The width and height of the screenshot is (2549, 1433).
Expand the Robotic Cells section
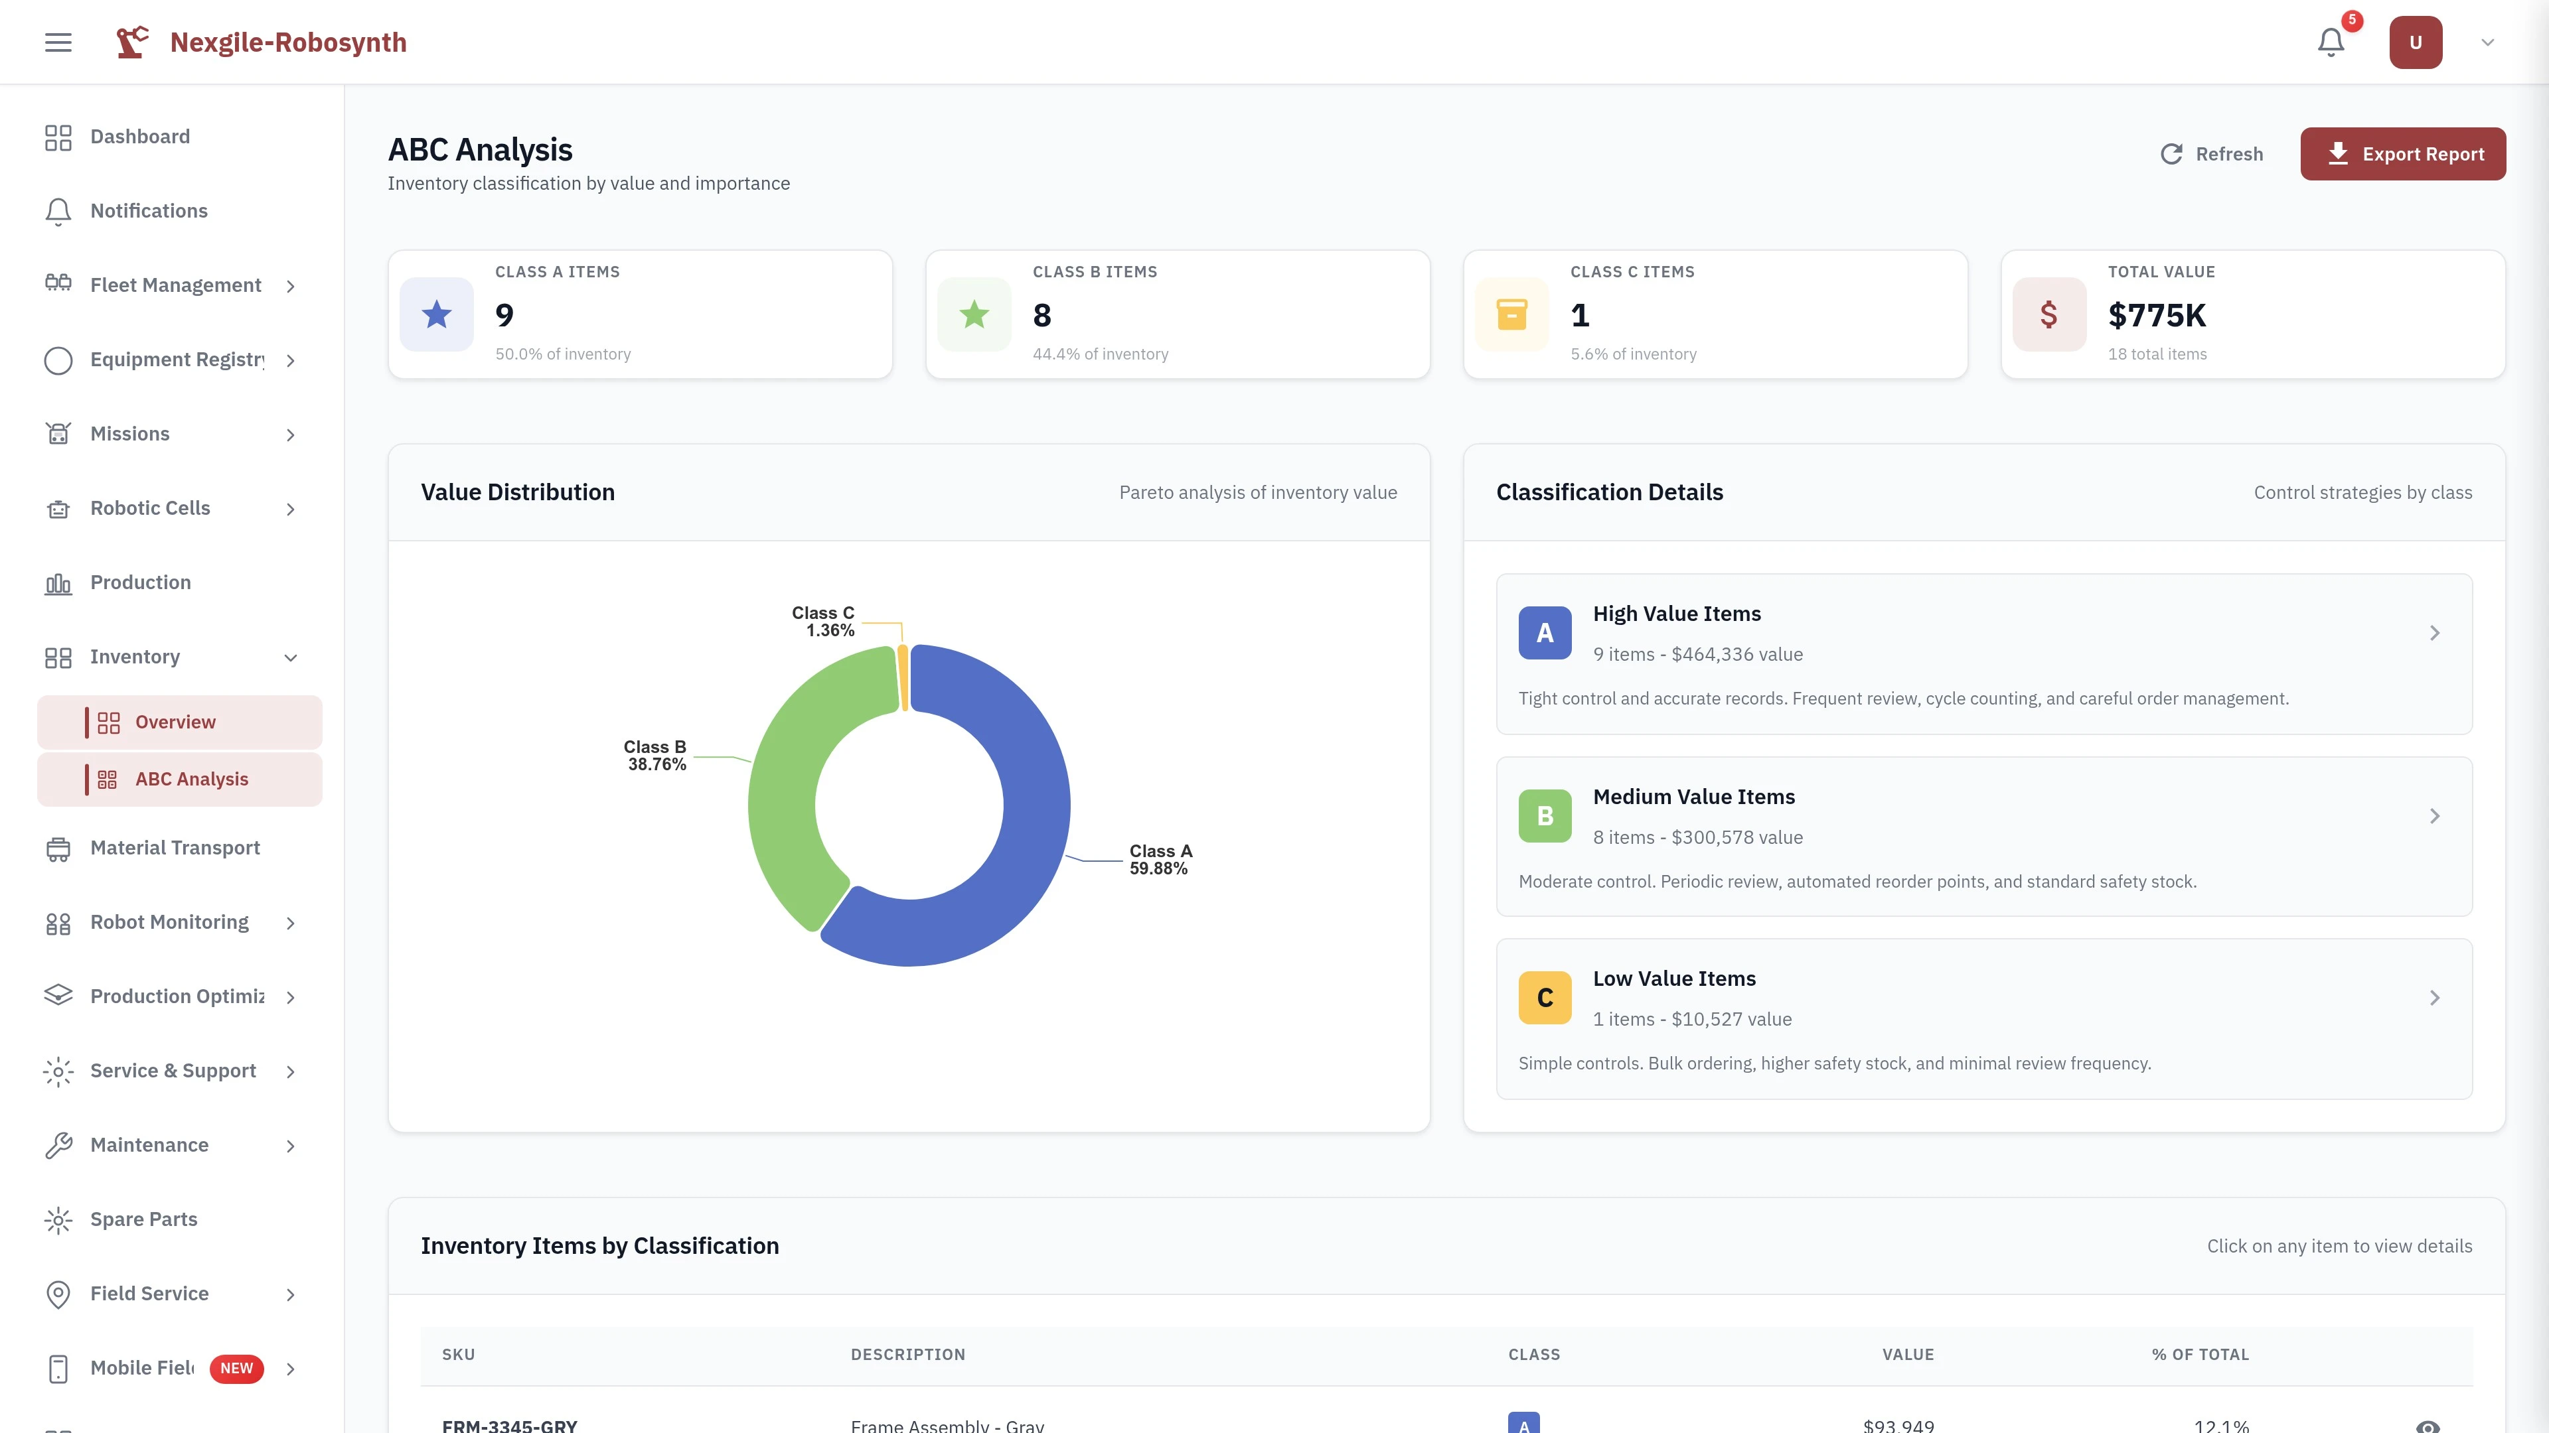point(290,508)
